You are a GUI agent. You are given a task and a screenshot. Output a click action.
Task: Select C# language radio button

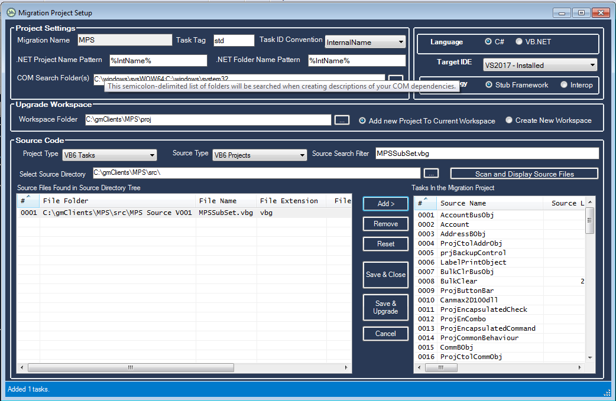(488, 42)
